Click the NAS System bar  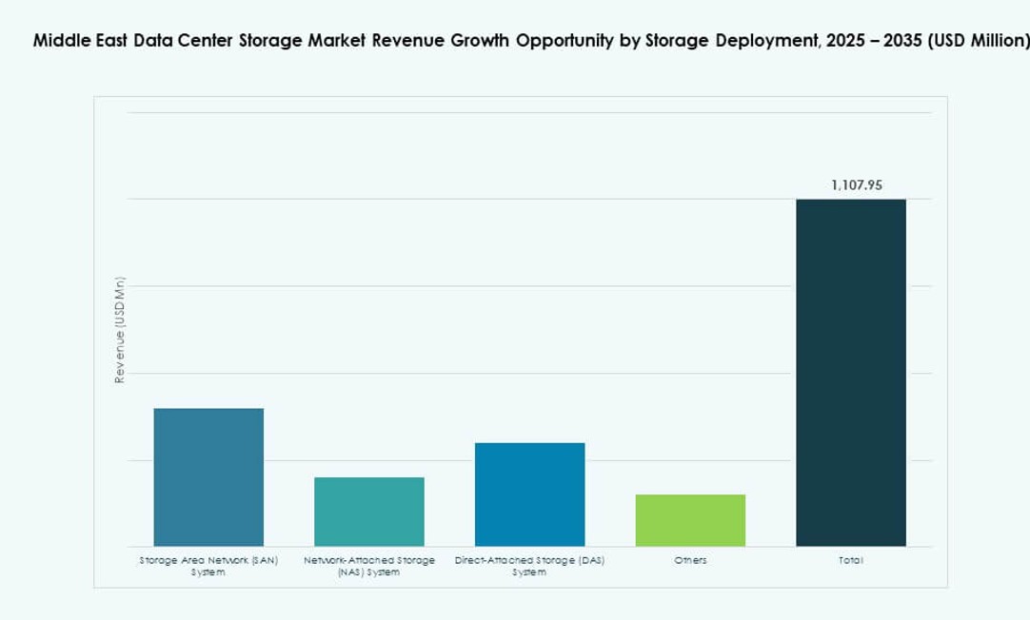coord(369,509)
